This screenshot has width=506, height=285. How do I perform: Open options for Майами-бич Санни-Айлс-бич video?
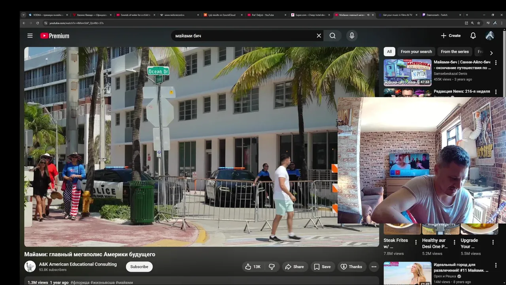tap(496, 63)
